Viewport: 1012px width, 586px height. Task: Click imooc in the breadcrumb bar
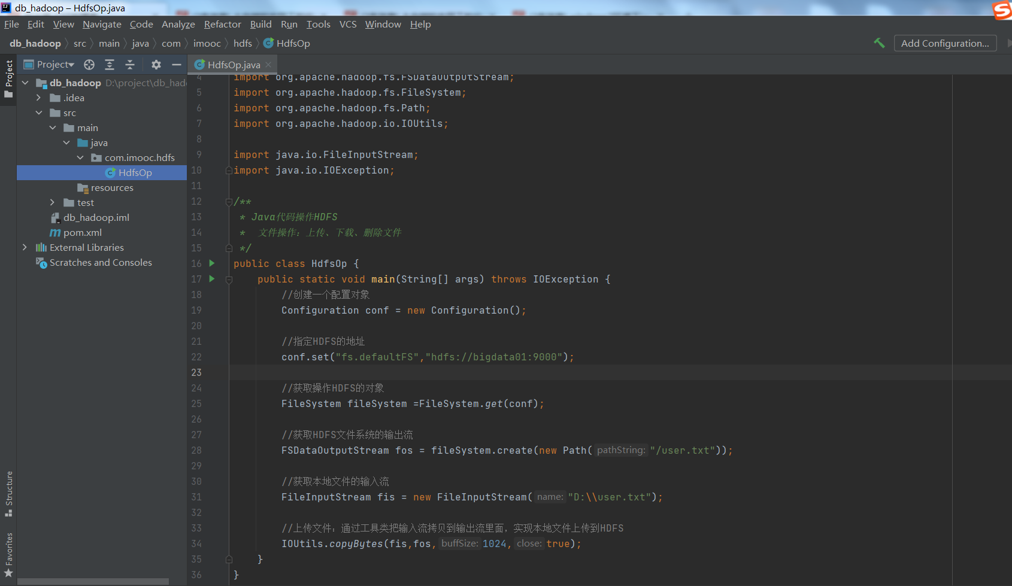click(x=207, y=43)
